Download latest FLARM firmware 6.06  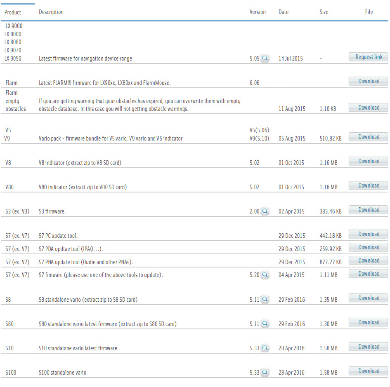click(x=369, y=81)
